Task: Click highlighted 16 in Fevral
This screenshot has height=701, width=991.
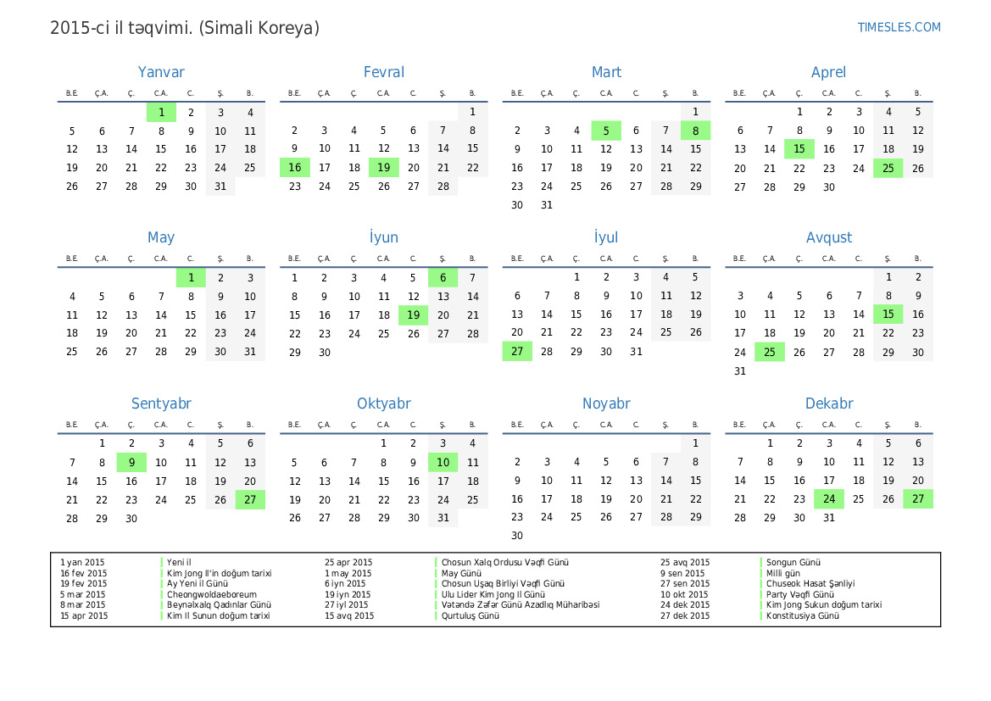Action: coord(294,168)
